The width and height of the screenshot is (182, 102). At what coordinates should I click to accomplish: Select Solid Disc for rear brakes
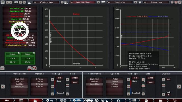tap(94, 82)
